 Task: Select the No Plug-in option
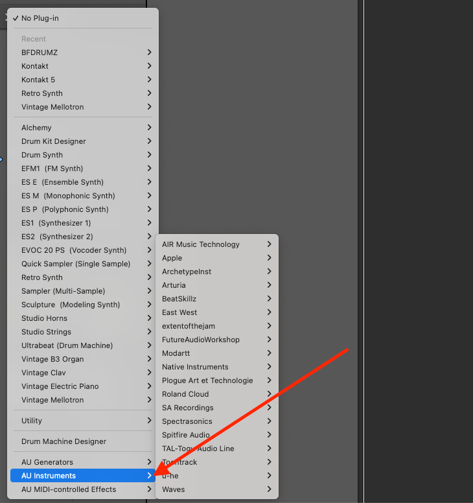(83, 18)
